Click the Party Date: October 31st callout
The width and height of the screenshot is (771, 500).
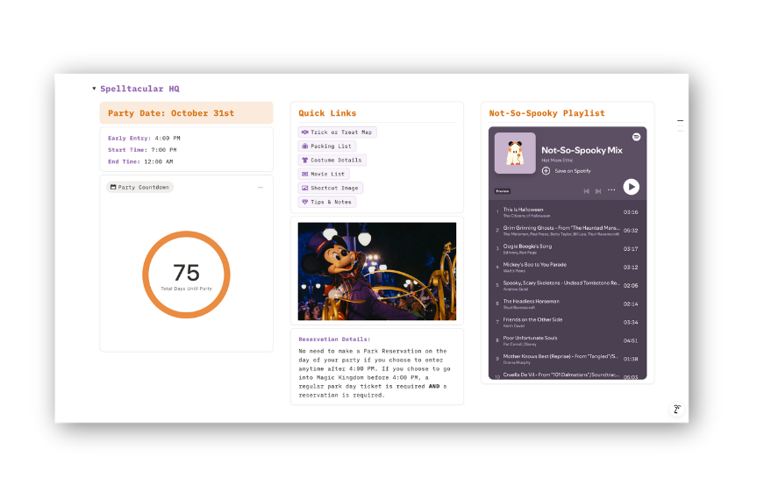(x=186, y=113)
